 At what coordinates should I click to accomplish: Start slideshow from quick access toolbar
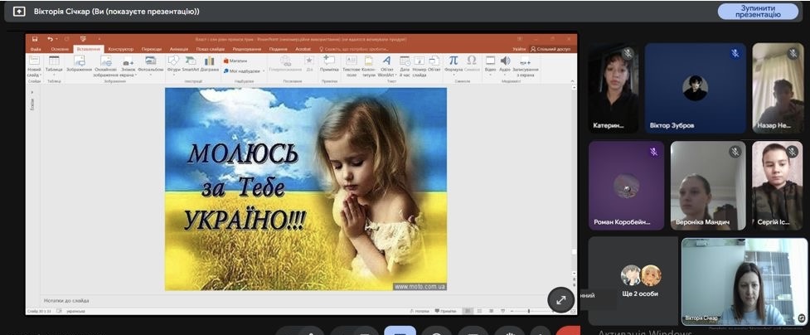pyautogui.click(x=83, y=39)
